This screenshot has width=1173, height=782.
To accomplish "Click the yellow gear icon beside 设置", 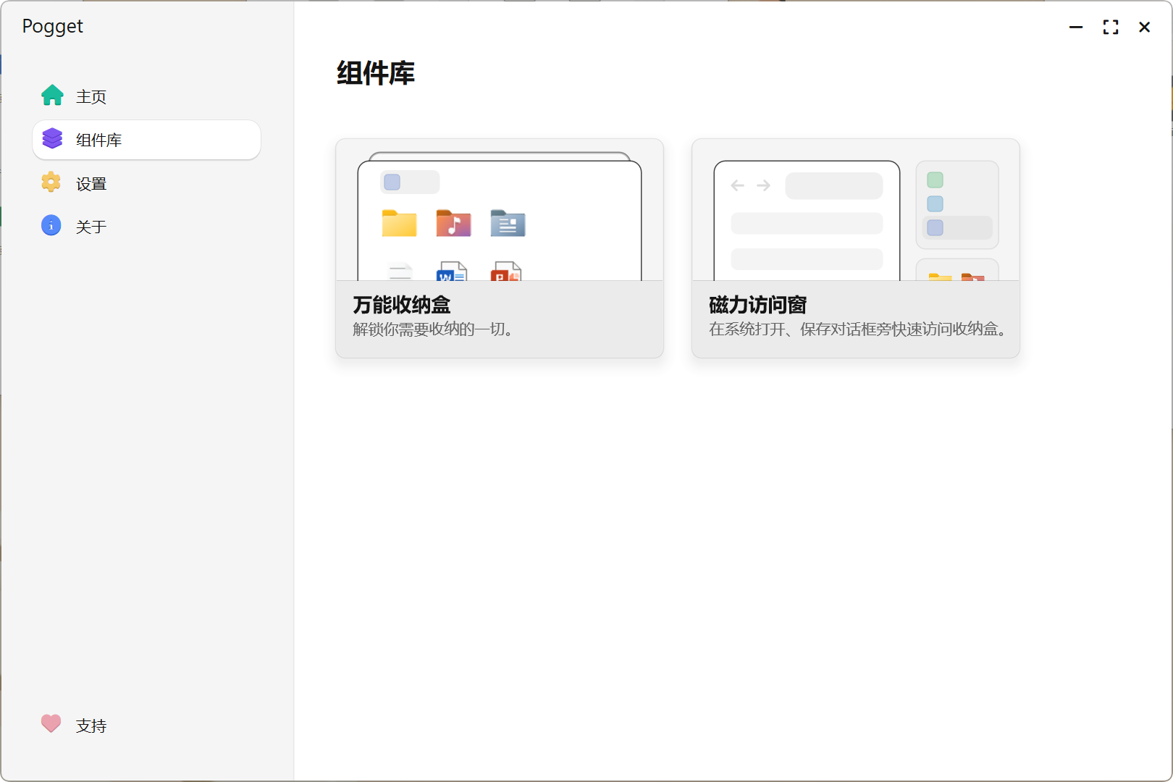I will pyautogui.click(x=51, y=182).
